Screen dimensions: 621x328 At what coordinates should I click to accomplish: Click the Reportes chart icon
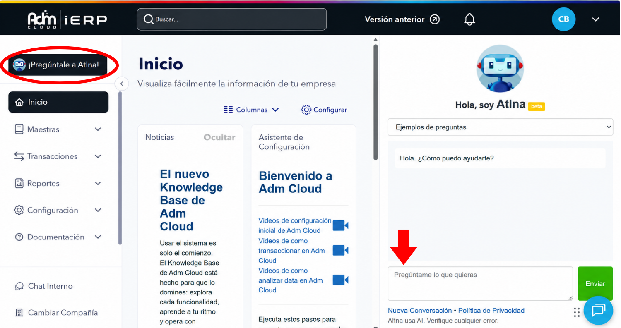pyautogui.click(x=19, y=183)
